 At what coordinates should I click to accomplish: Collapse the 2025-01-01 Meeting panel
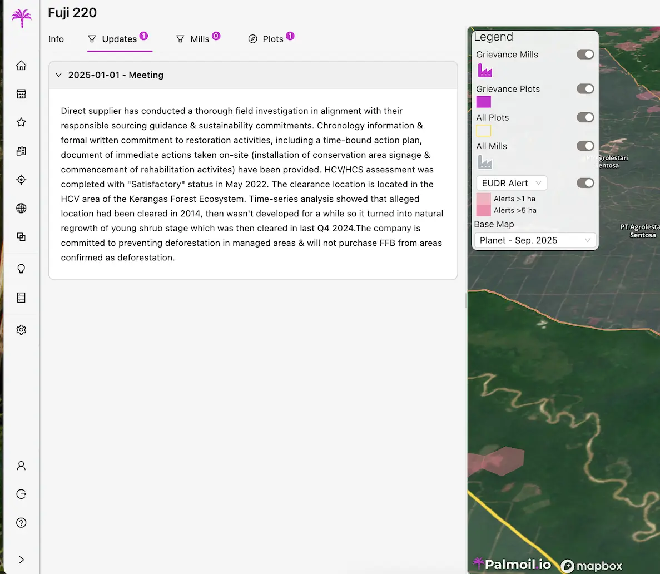59,75
